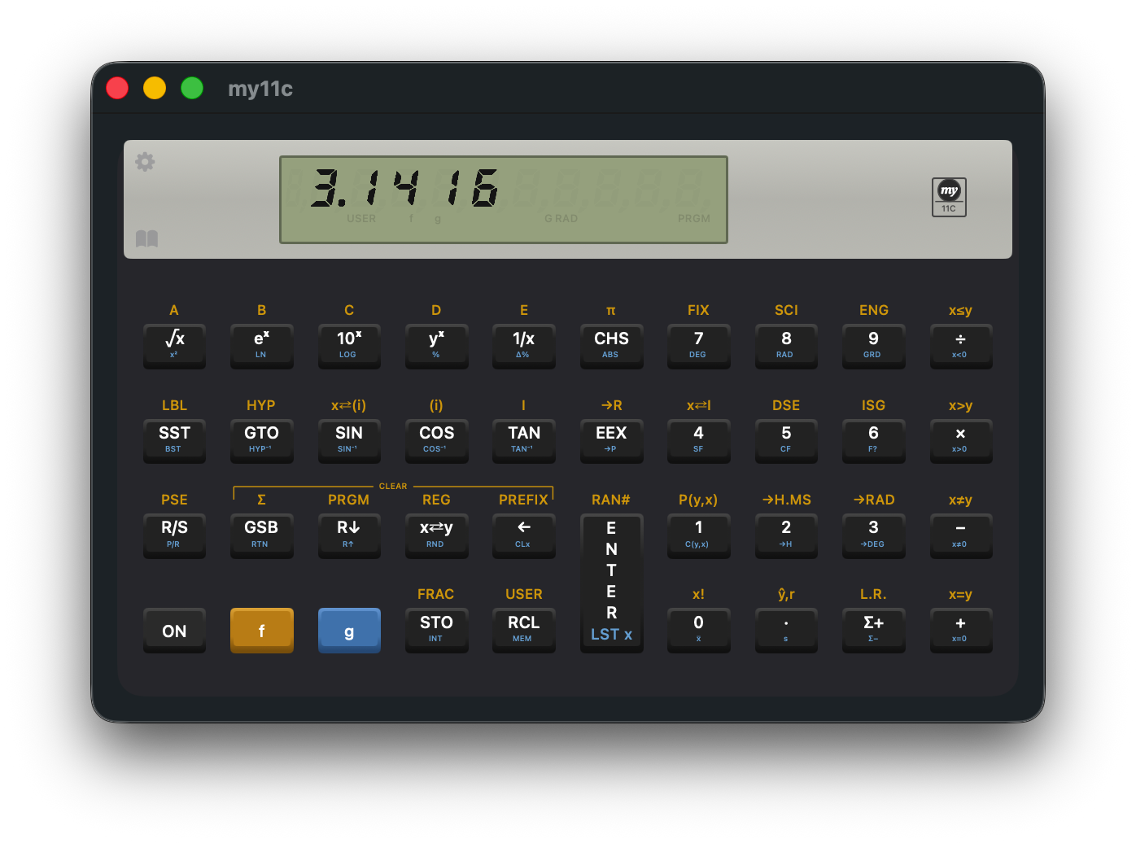Image resolution: width=1136 pixels, height=843 pixels.
Task: Open the manual book icon
Action: tap(146, 238)
